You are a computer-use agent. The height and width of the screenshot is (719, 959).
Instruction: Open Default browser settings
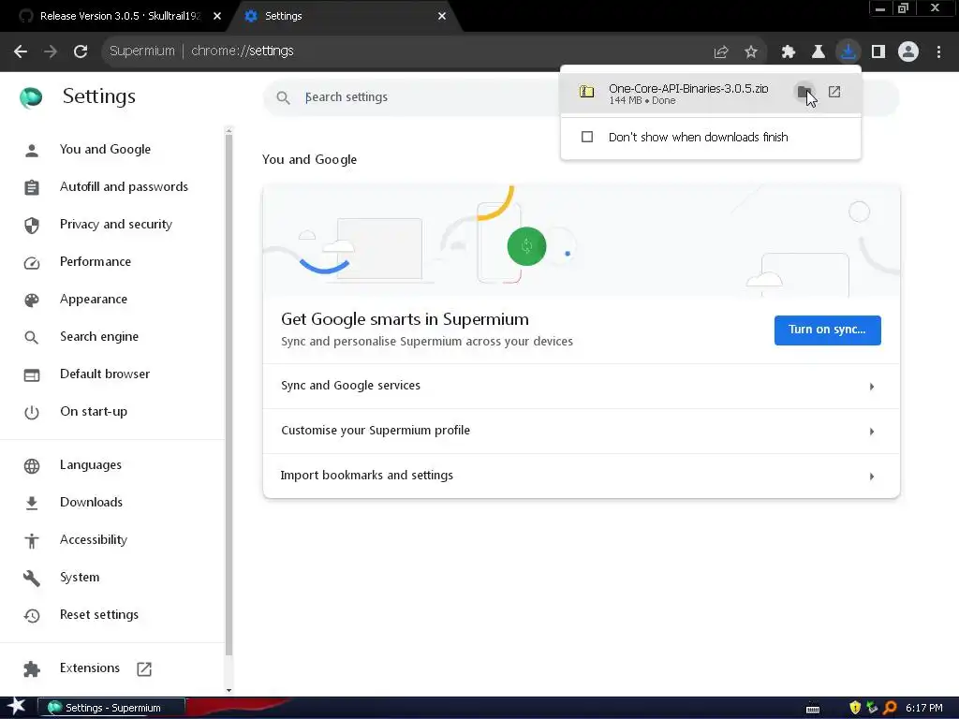[x=105, y=374]
